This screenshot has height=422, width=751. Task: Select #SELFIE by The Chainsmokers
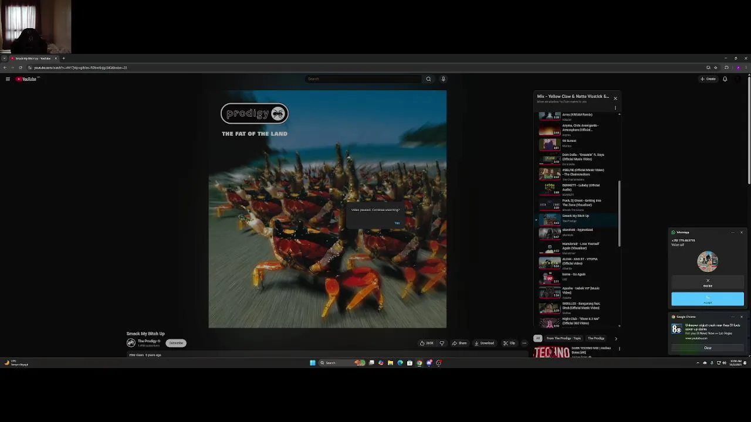coord(577,174)
